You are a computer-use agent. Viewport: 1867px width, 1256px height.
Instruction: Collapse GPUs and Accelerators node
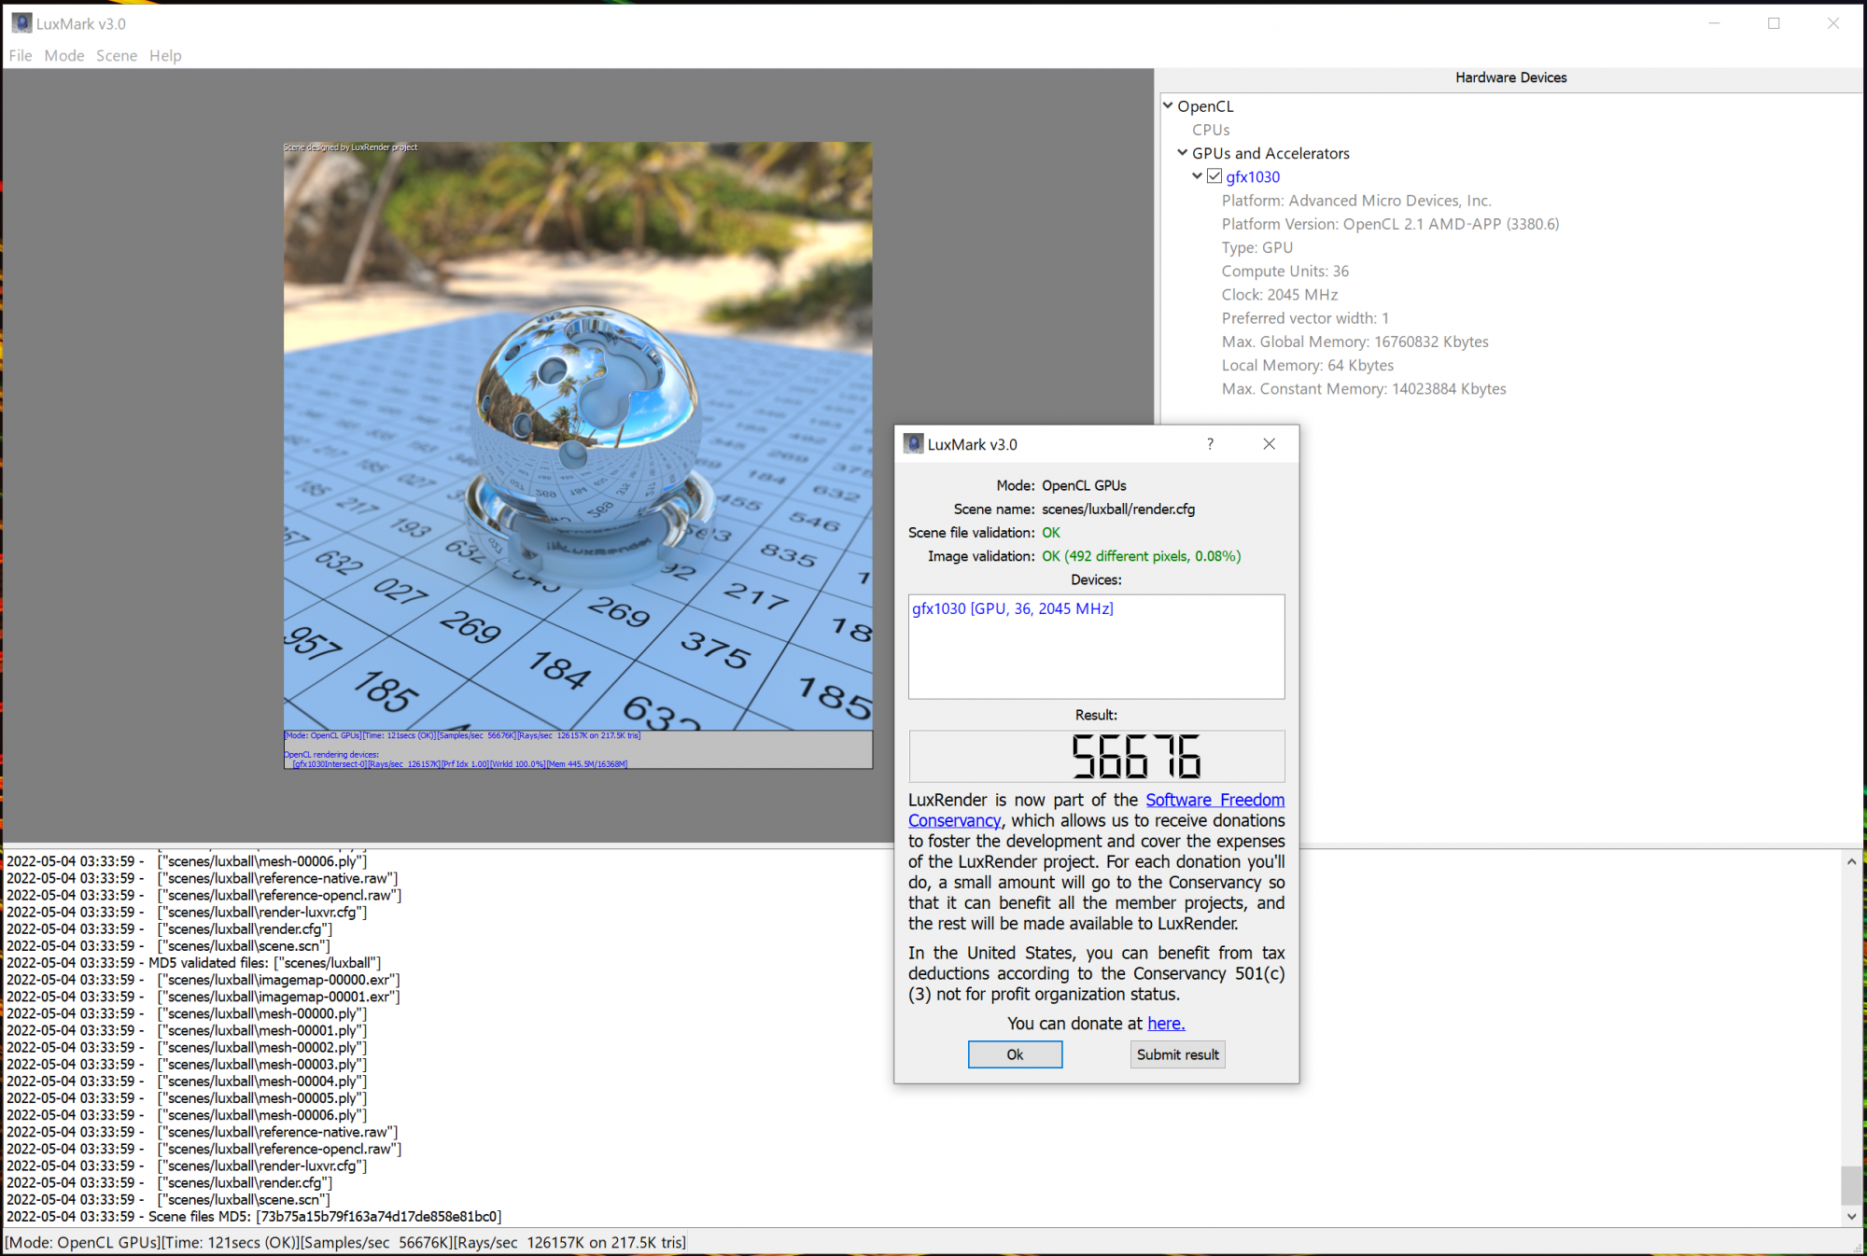1183,153
